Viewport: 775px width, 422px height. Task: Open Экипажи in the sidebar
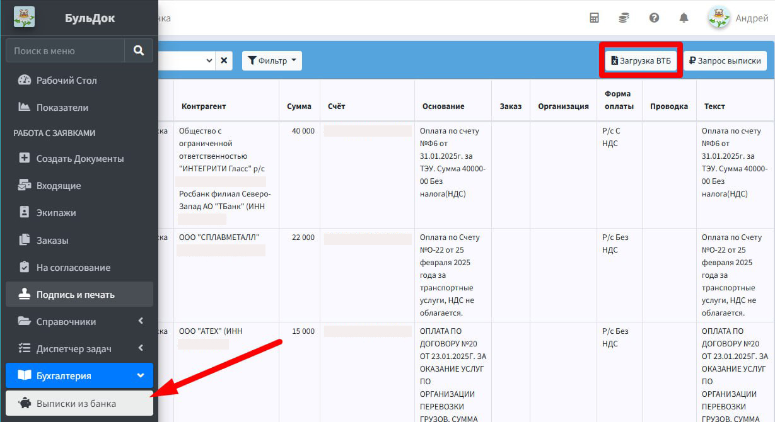[x=79, y=212]
